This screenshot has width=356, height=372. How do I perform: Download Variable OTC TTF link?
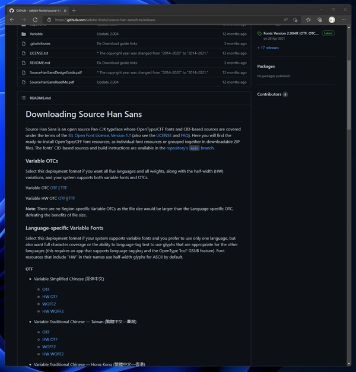pos(64,188)
